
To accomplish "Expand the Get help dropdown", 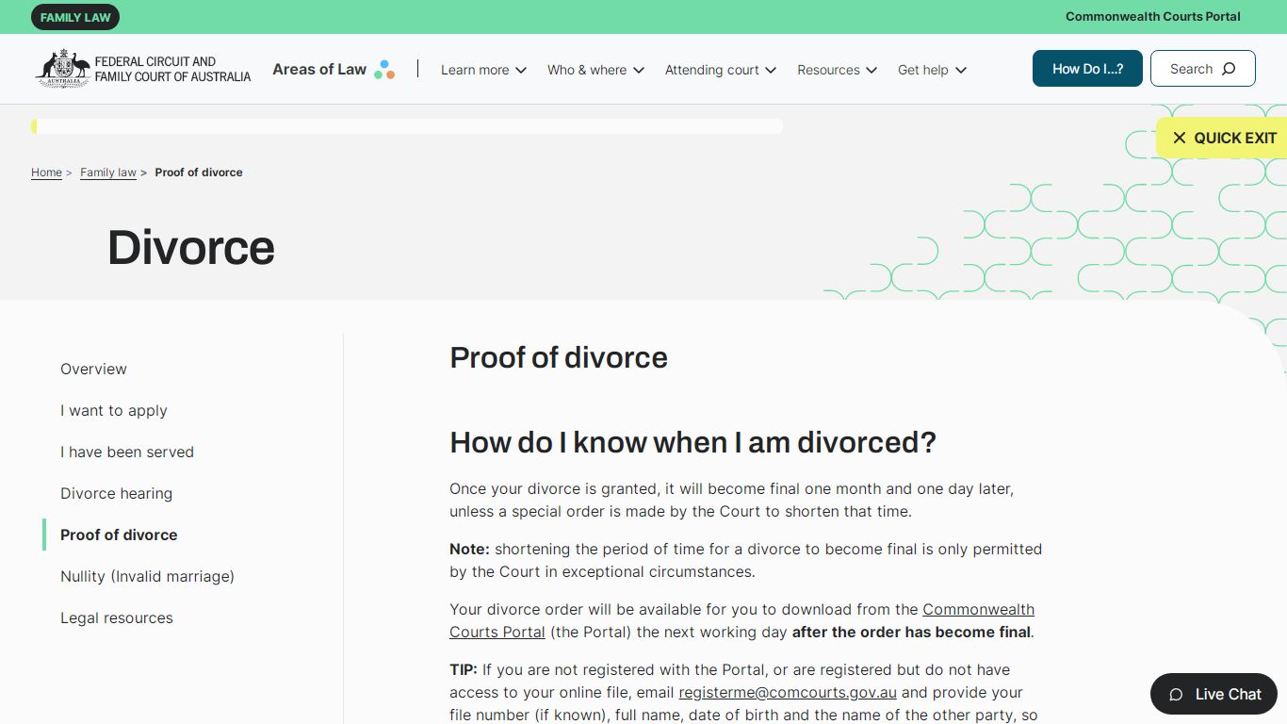I will tap(932, 70).
